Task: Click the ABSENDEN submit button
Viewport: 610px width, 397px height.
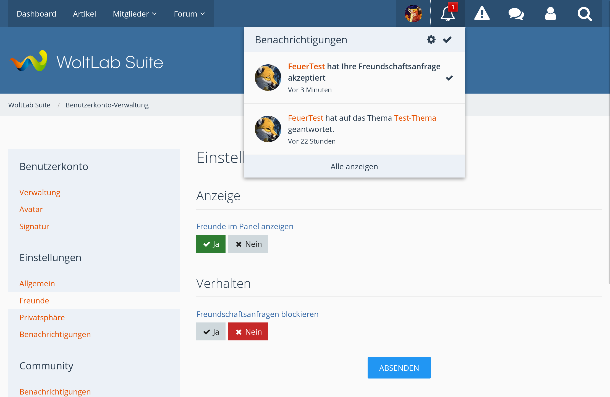Action: coord(399,368)
